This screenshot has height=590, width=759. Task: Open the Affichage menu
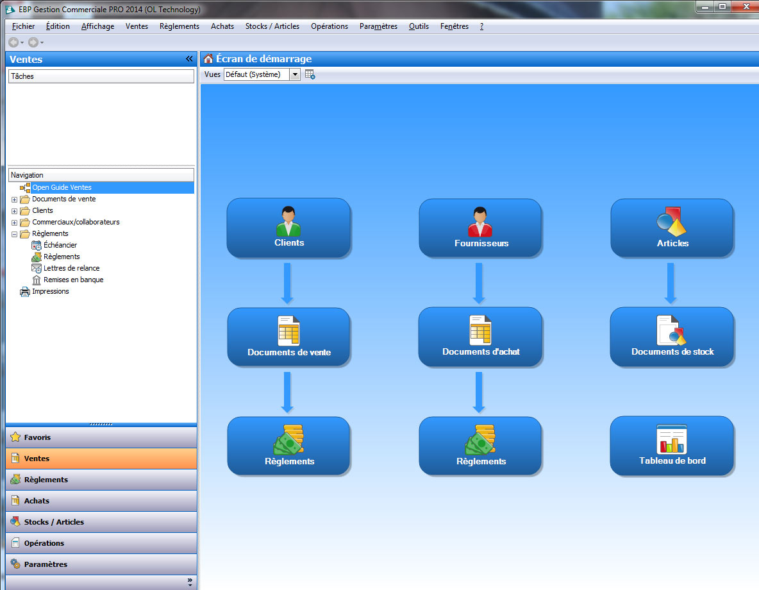[x=98, y=26]
